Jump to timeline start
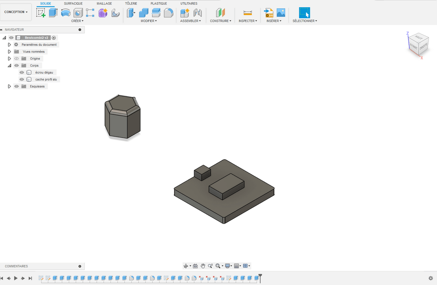This screenshot has width=437, height=285. click(x=2, y=278)
